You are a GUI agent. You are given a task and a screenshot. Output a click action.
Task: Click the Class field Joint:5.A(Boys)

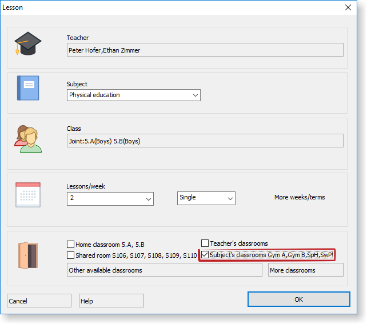[205, 141]
